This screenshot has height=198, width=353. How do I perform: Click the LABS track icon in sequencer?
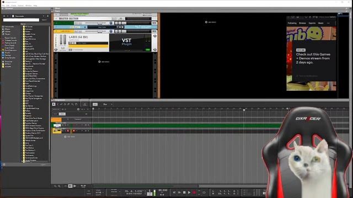point(57,131)
